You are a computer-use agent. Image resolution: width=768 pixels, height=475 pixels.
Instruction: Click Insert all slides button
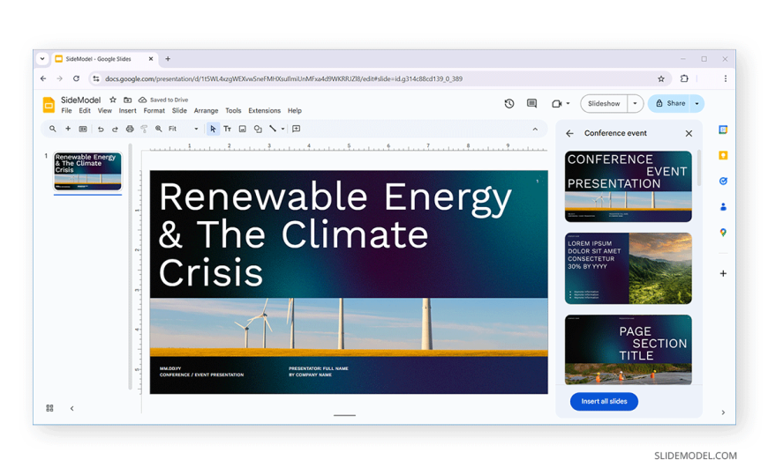pyautogui.click(x=604, y=402)
